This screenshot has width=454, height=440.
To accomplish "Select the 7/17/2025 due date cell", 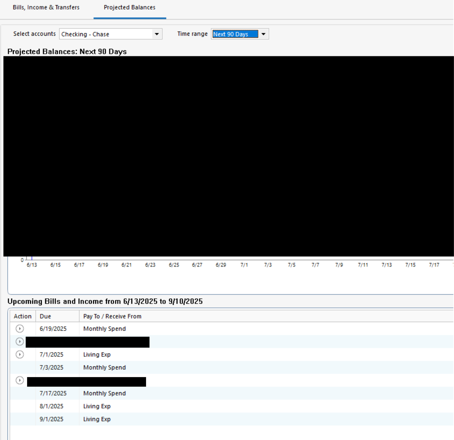I will coord(53,394).
